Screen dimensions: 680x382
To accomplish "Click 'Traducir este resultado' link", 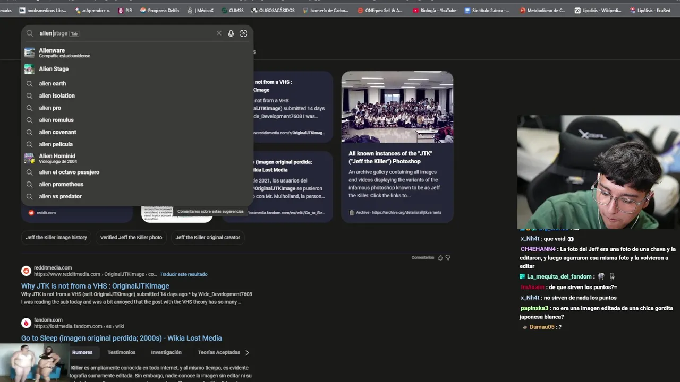I will click(183, 274).
